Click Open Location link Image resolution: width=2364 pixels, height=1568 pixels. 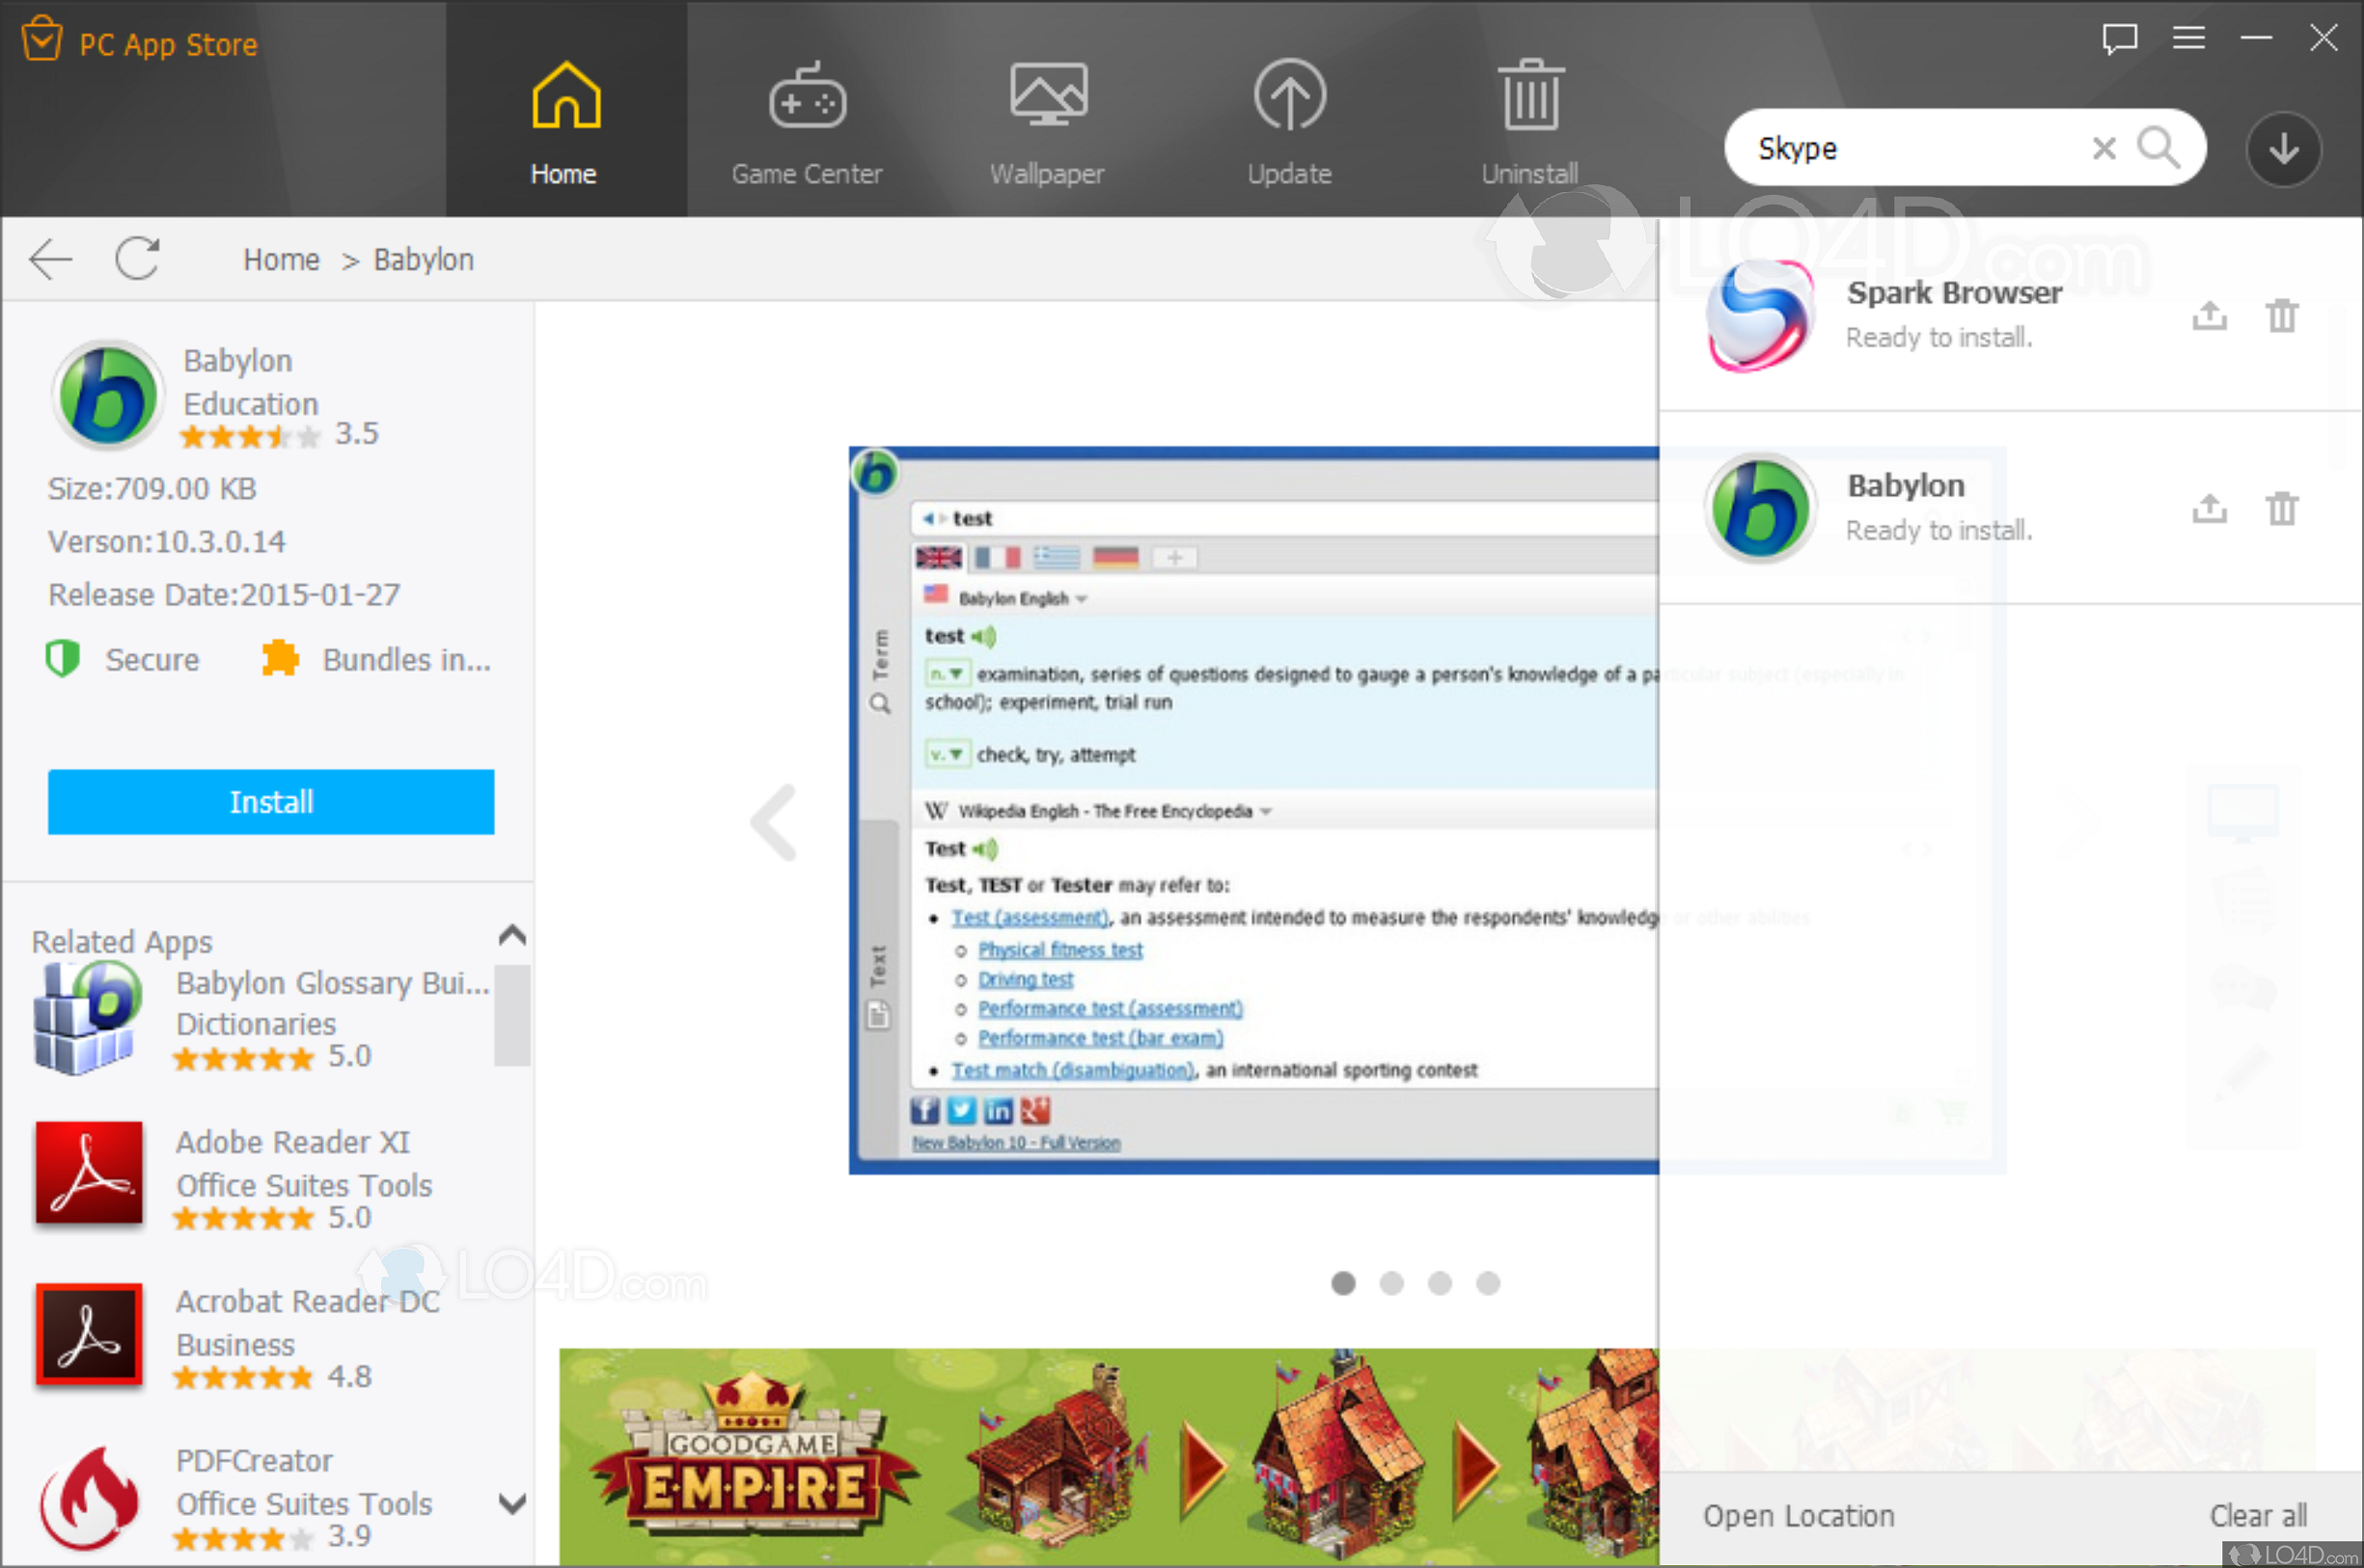pos(1798,1516)
